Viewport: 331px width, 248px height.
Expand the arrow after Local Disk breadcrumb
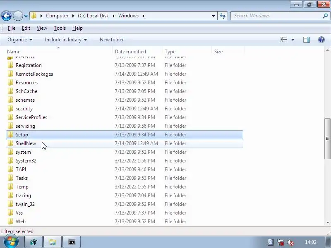tap(113, 16)
